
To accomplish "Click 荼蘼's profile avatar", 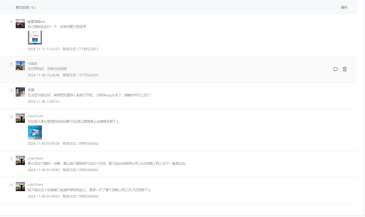I will [20, 92].
